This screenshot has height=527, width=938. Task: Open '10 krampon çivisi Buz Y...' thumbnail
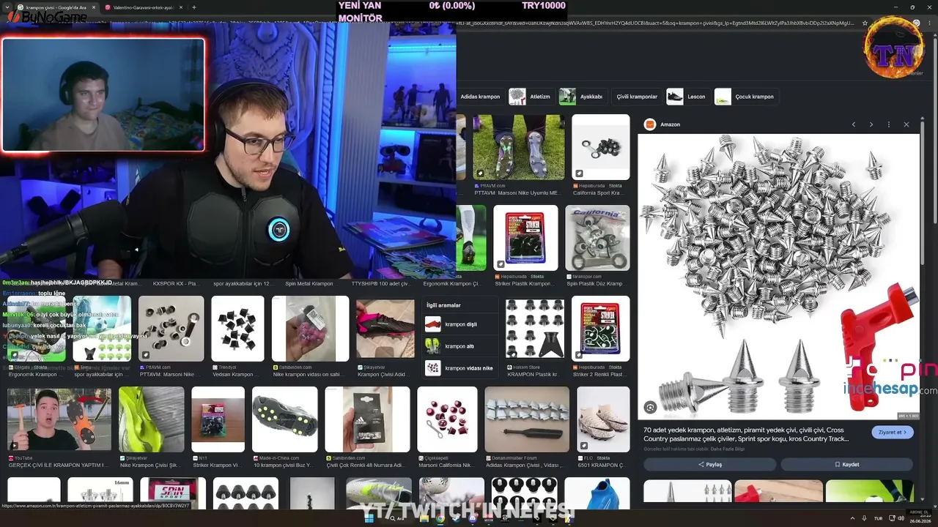point(285,419)
